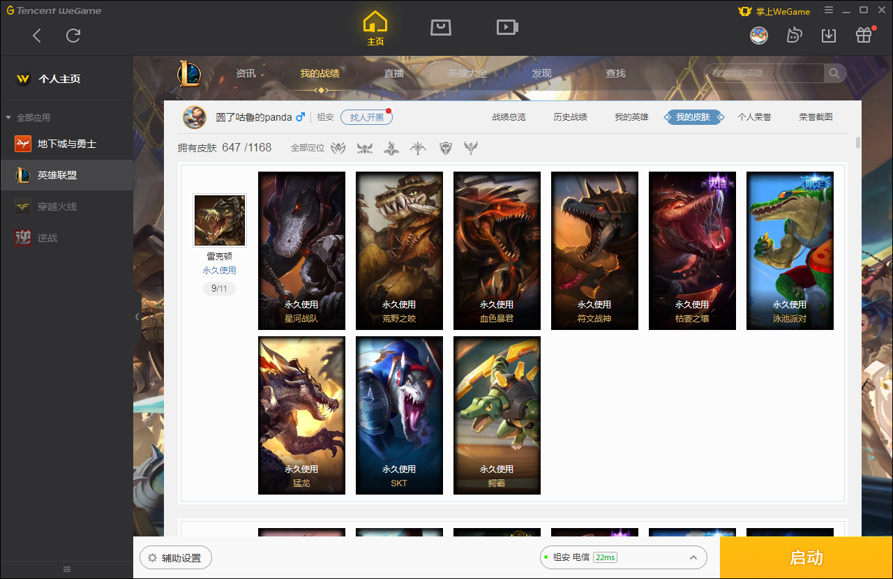Click the 9/11 skin count badge
Image resolution: width=893 pixels, height=579 pixels.
tap(219, 288)
